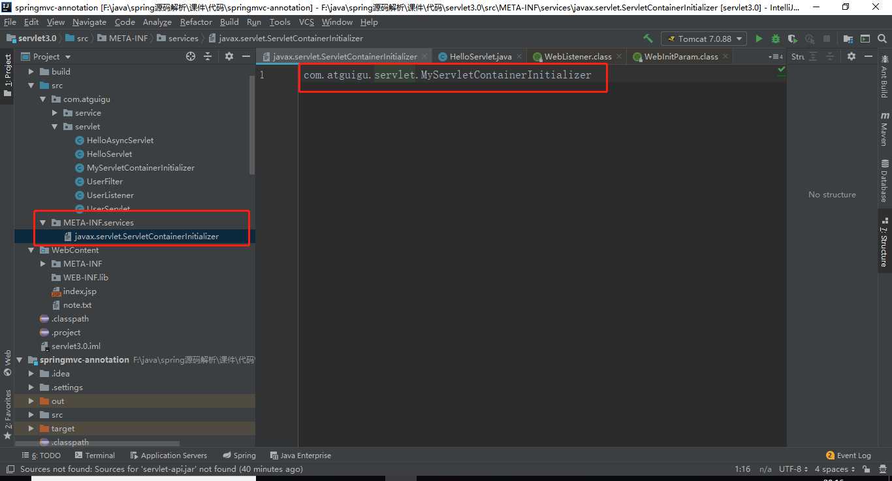This screenshot has width=892, height=481.
Task: Toggle the Web side tool window
Action: [8, 363]
